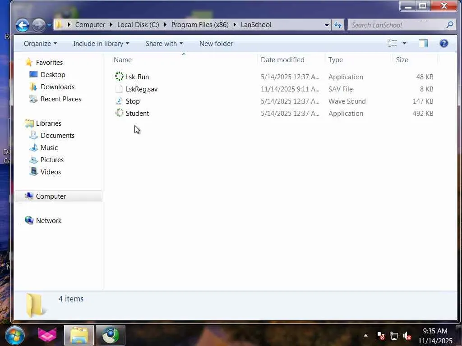Open the view options dropdown arrow
This screenshot has width=462, height=346.
[404, 43]
